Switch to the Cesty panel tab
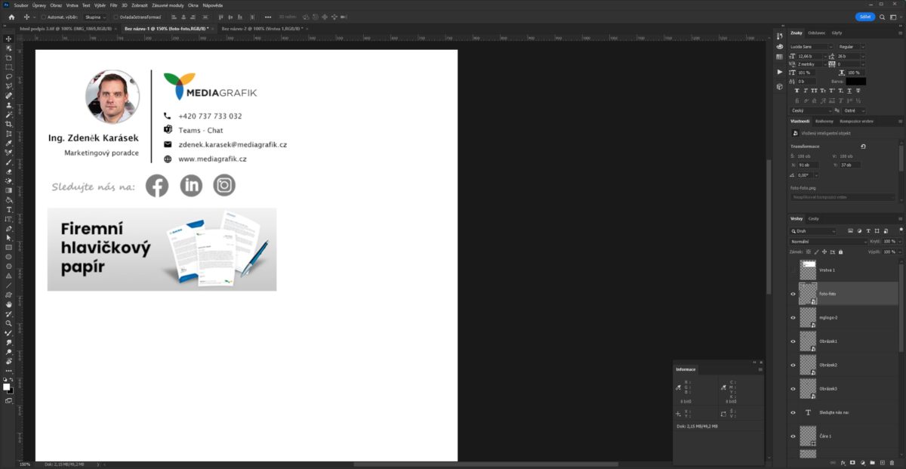906x469 pixels. [813, 218]
